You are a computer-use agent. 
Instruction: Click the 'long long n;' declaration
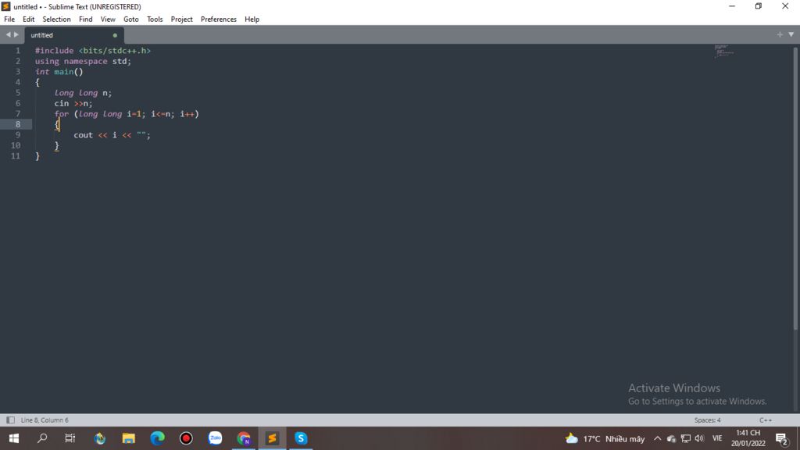(x=83, y=93)
